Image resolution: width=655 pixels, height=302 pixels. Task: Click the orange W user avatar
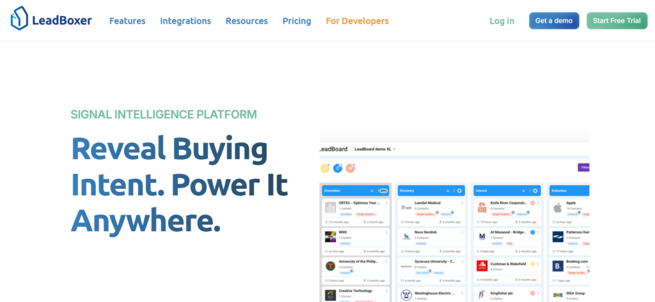pos(351,168)
